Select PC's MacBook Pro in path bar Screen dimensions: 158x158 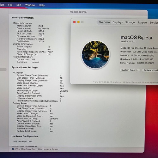pyautogui.click(x=25, y=149)
